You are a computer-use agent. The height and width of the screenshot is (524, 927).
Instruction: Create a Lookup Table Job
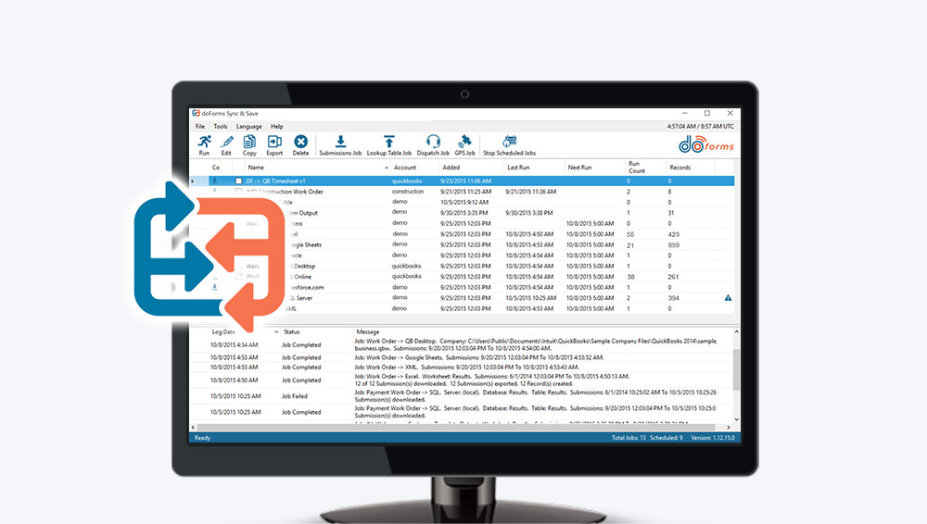tap(389, 144)
